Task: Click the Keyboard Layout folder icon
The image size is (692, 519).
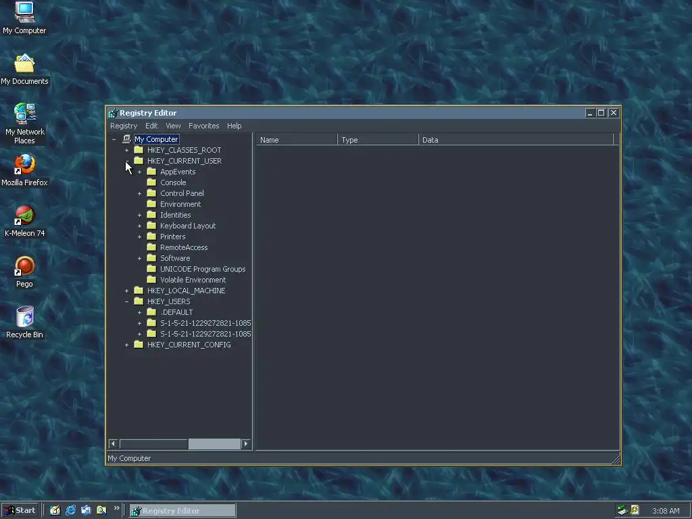Action: point(151,226)
